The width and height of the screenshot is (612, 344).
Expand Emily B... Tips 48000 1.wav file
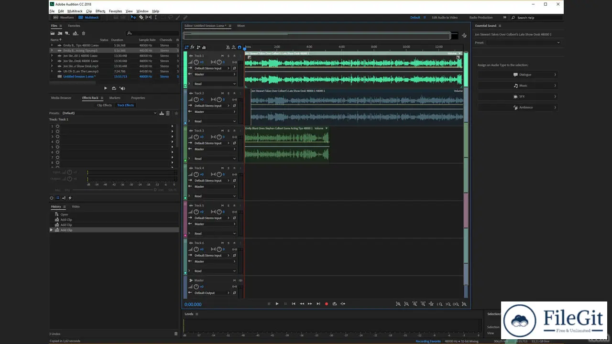click(x=52, y=45)
